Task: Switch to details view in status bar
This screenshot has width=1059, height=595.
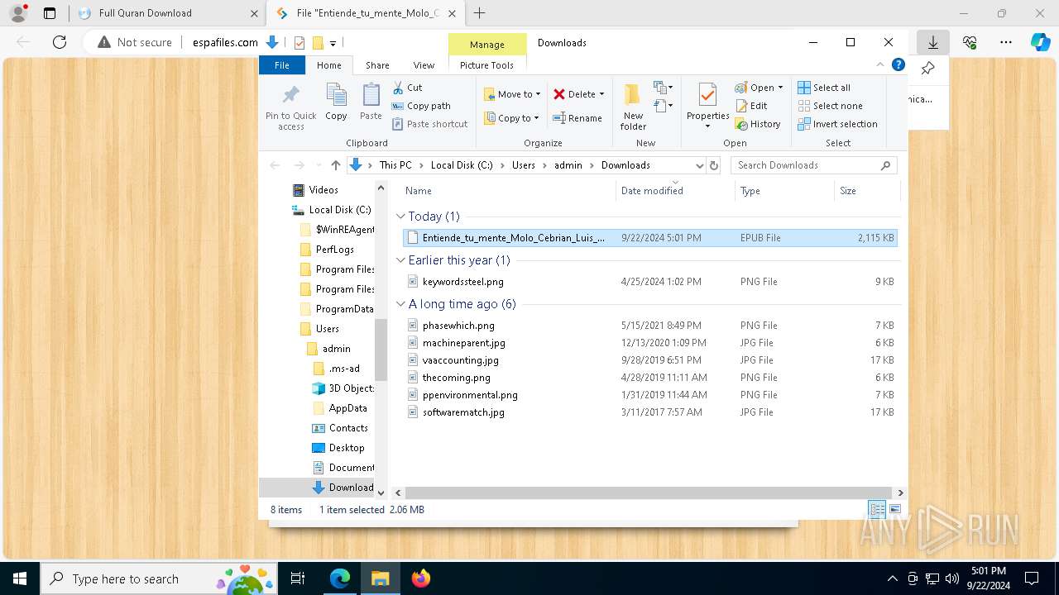Action: (876, 509)
